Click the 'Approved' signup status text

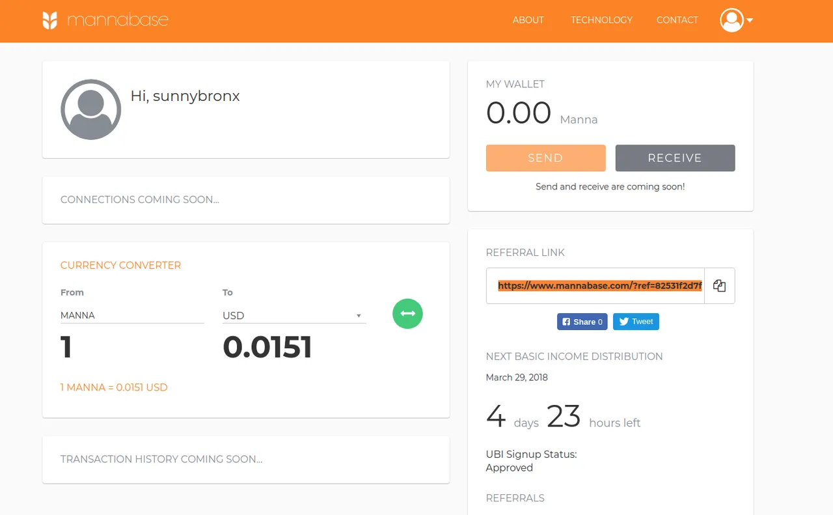(x=510, y=467)
